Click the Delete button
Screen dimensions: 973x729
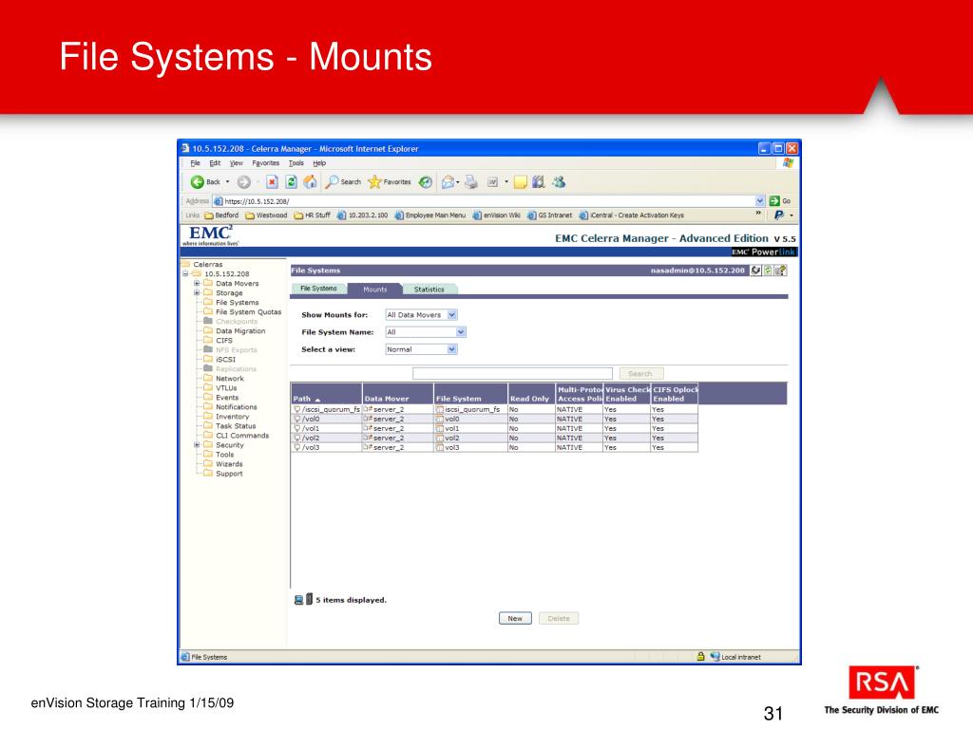point(559,618)
